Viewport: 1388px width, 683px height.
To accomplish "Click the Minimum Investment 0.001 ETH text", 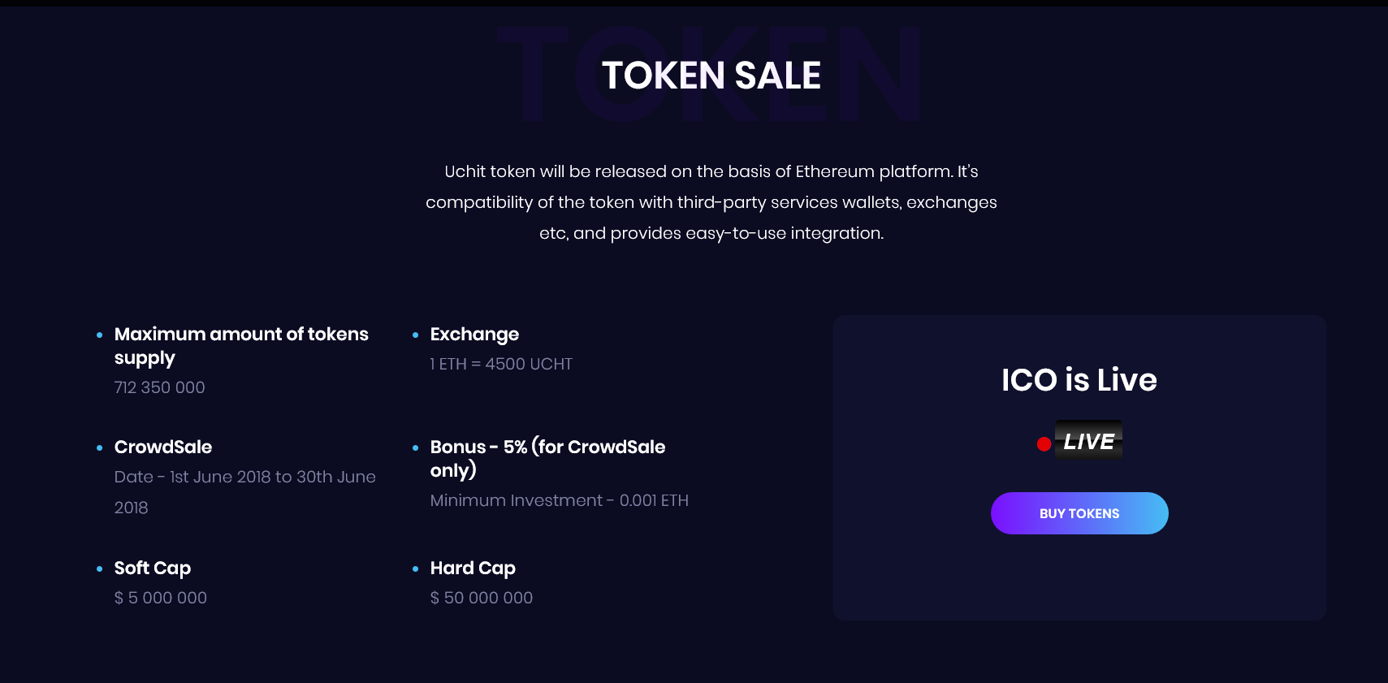I will (x=560, y=500).
